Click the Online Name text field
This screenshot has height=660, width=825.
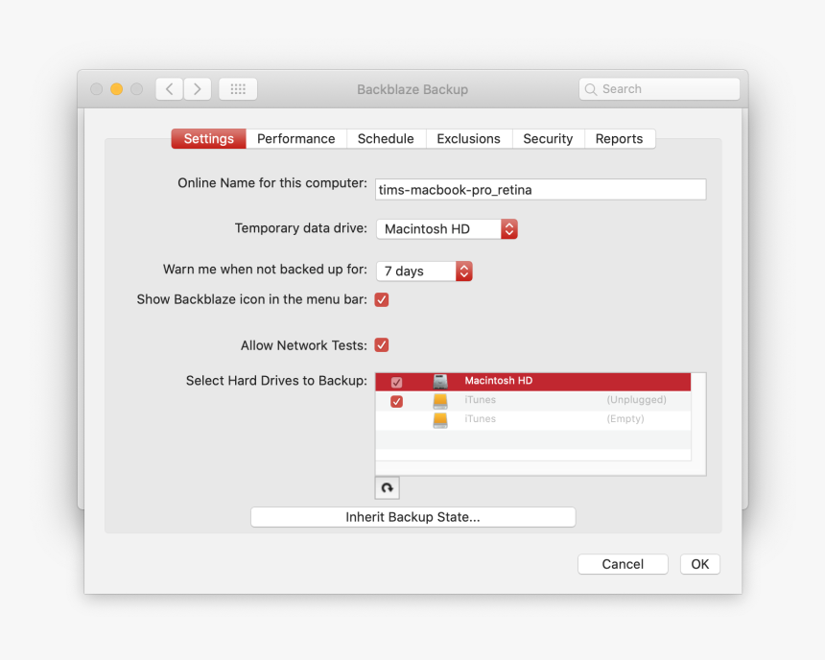[540, 190]
